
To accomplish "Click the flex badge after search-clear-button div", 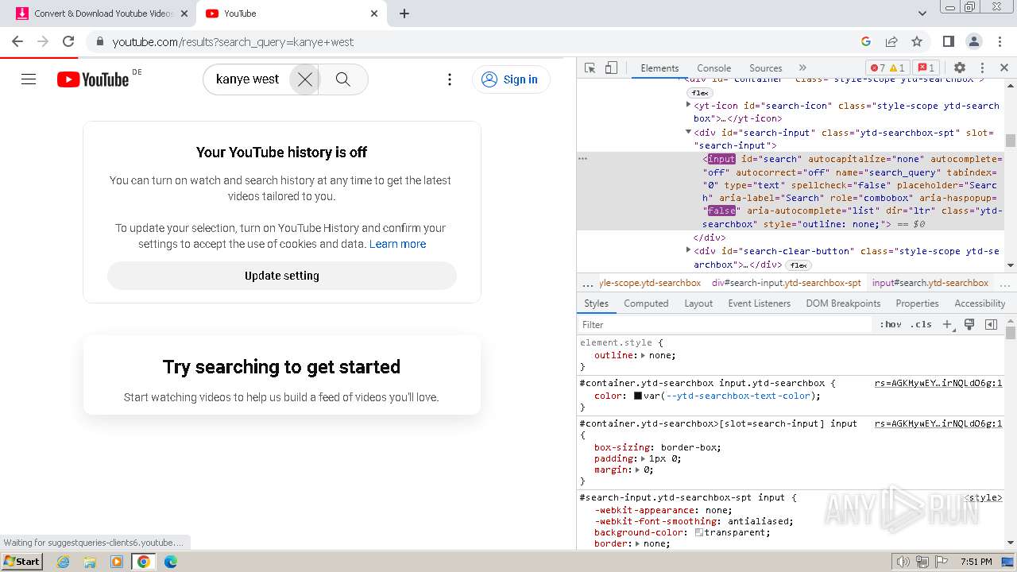I will click(798, 265).
